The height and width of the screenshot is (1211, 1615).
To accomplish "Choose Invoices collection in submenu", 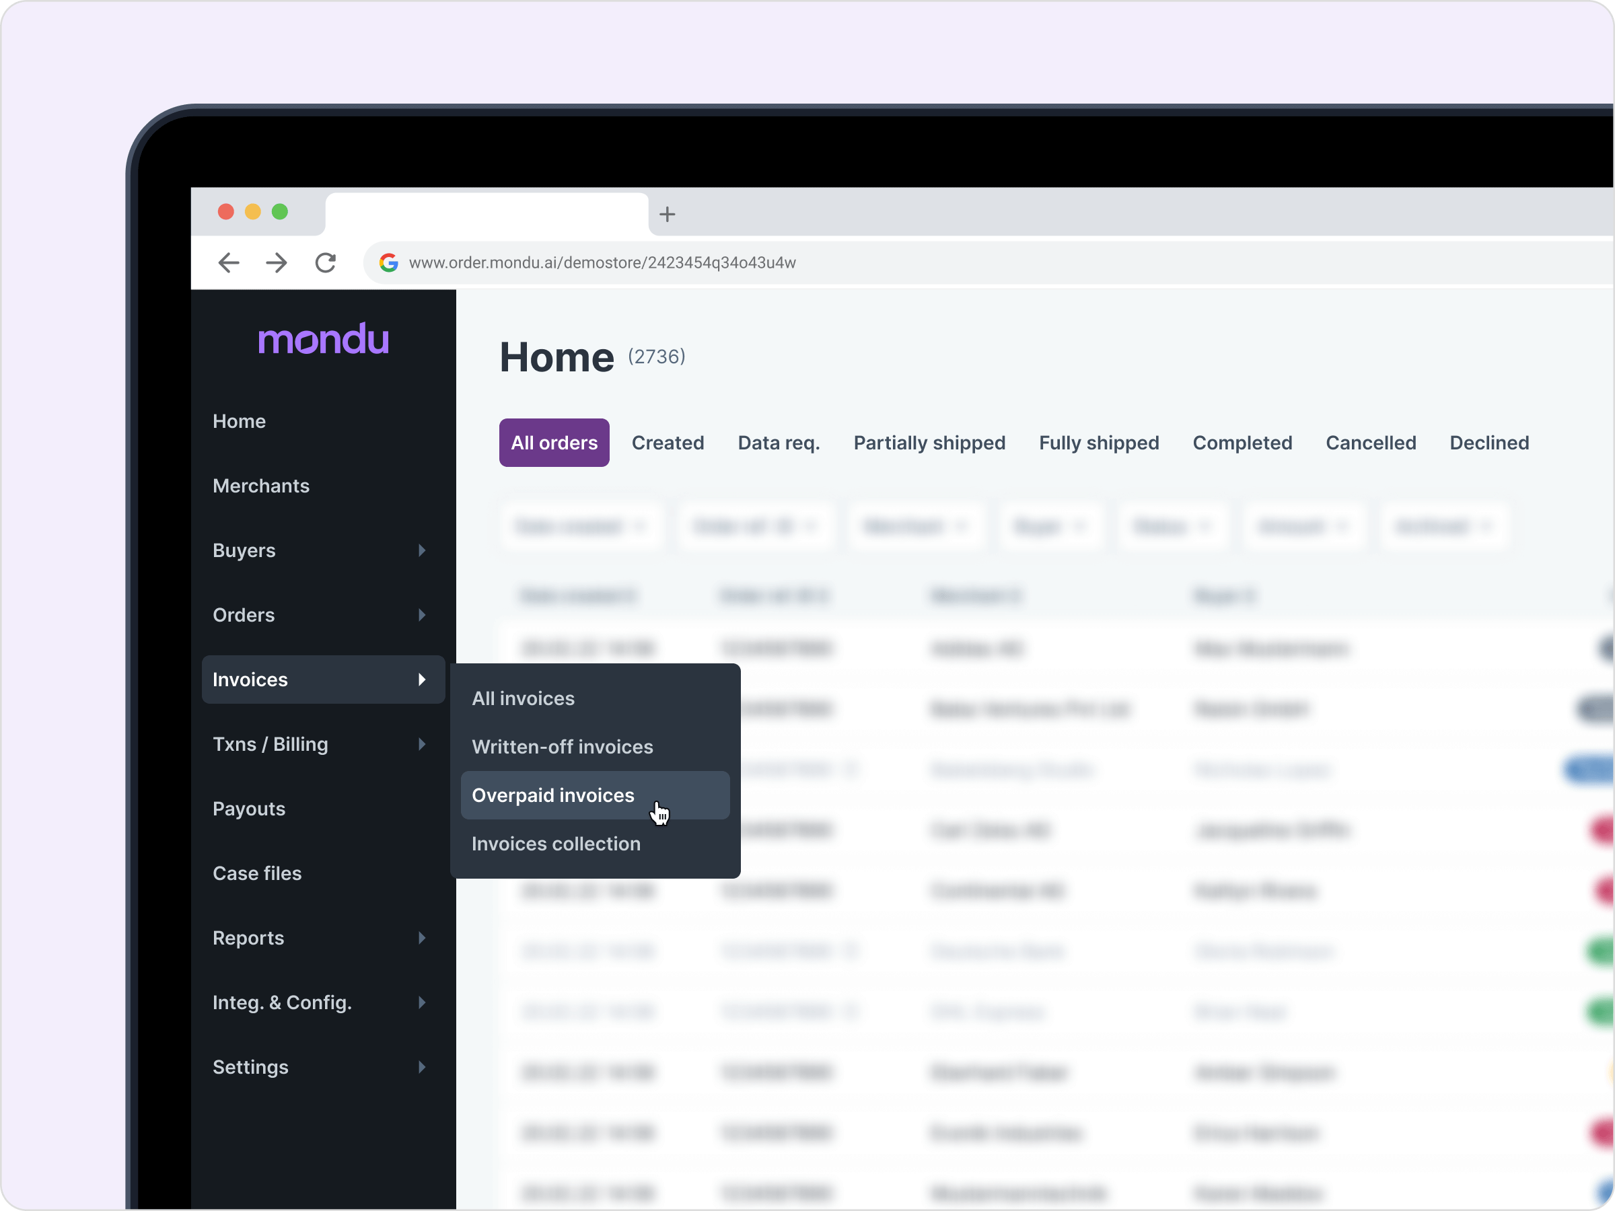I will click(556, 844).
